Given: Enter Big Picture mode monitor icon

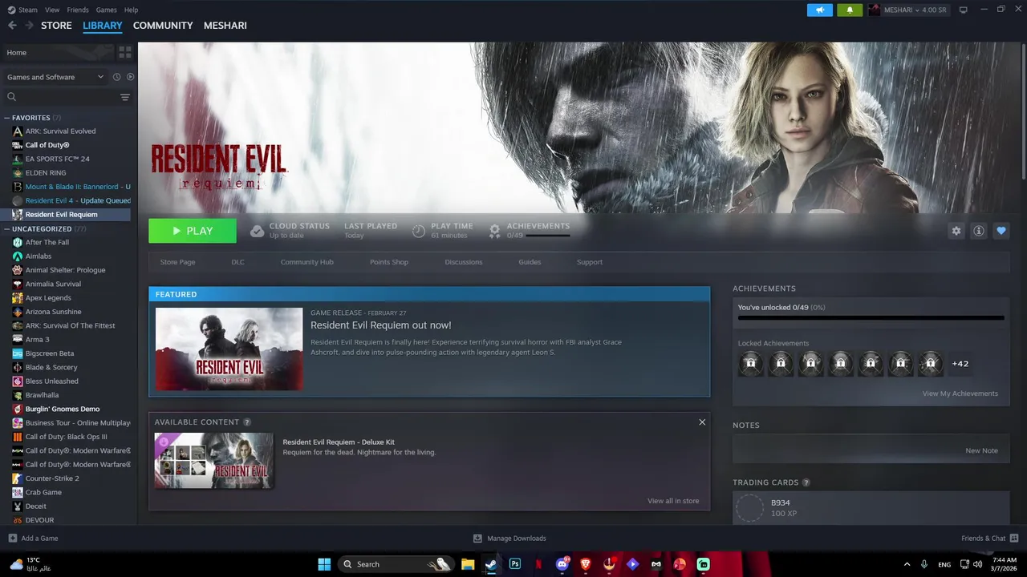Looking at the screenshot, I should tap(963, 10).
